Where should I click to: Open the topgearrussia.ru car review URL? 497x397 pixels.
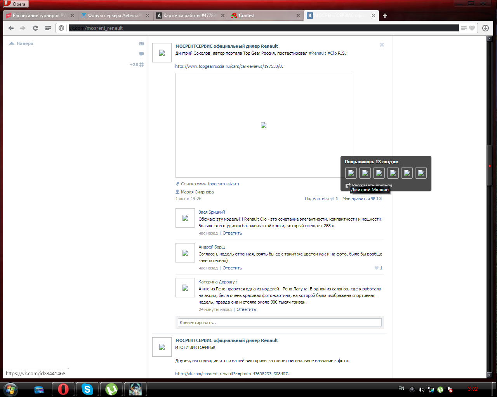point(230,66)
